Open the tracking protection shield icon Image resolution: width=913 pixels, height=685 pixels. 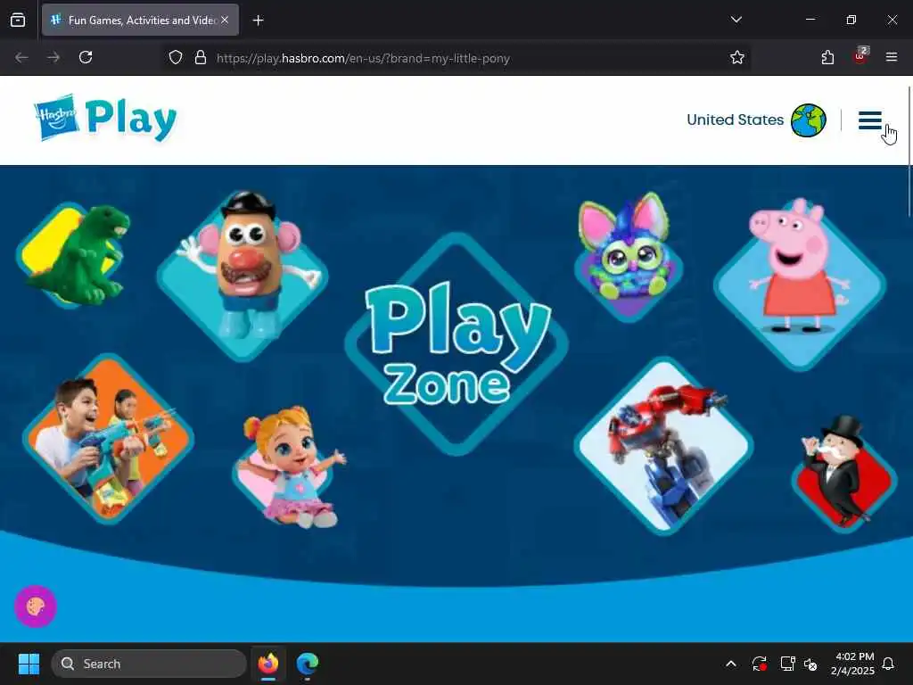176,57
